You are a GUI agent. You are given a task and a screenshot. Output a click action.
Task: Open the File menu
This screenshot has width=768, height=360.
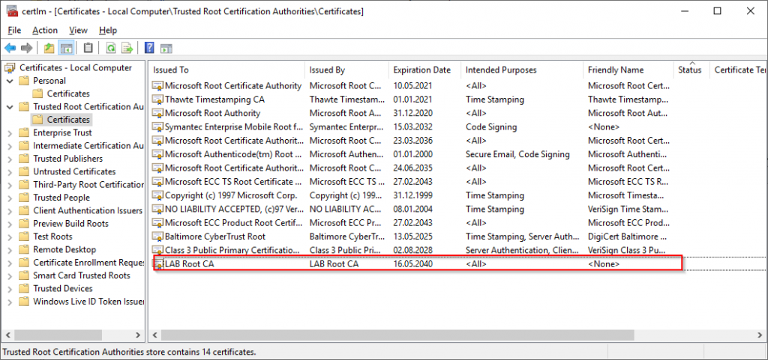tap(14, 30)
